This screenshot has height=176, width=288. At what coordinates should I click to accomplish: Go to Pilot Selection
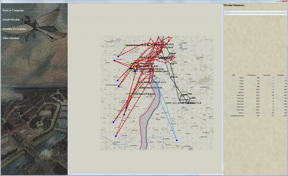[11, 38]
